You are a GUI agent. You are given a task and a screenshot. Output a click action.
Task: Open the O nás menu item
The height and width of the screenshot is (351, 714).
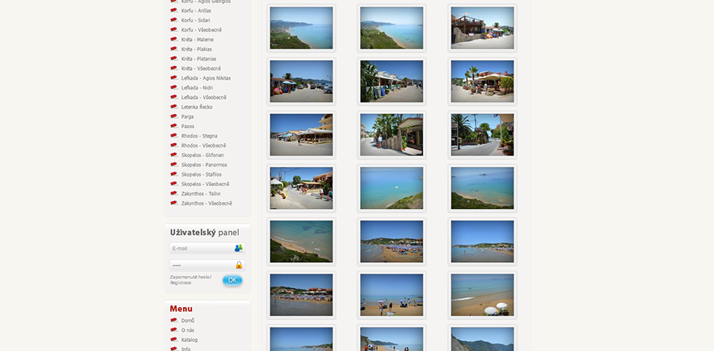click(x=188, y=330)
